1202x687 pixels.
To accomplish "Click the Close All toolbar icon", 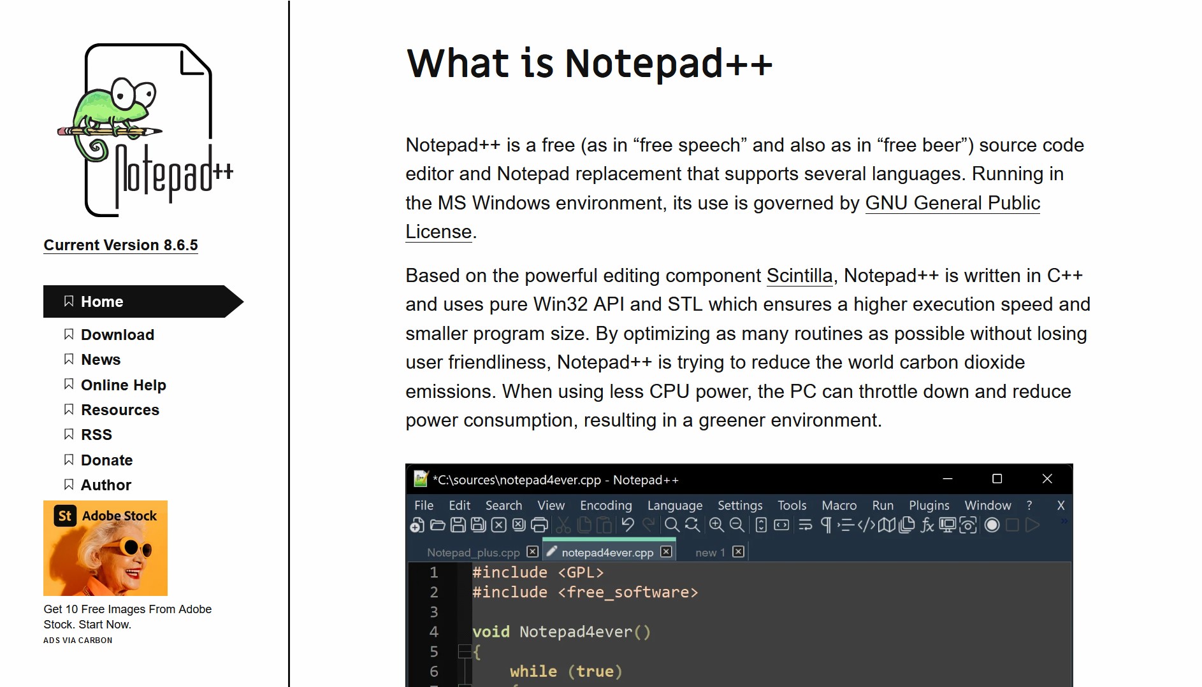I will (x=519, y=525).
